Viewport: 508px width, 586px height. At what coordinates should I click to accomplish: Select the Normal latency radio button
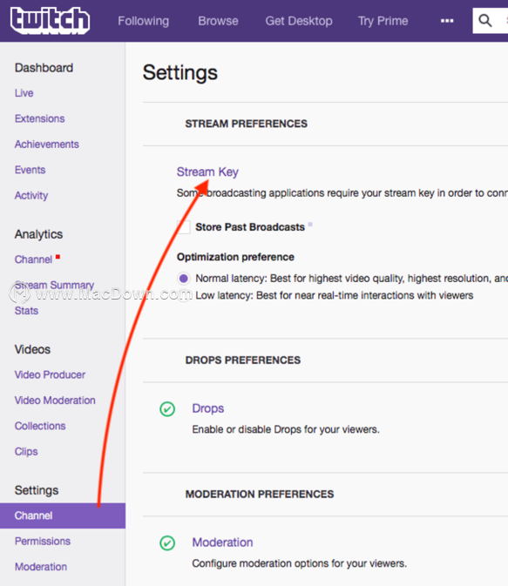(x=183, y=279)
